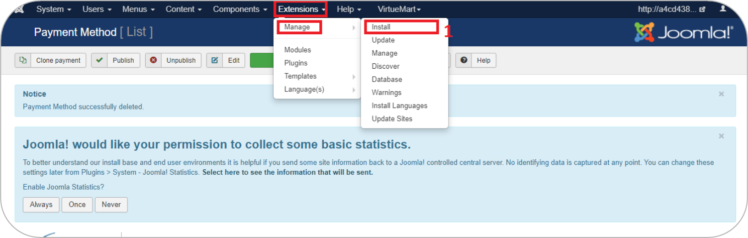The height and width of the screenshot is (238, 748).
Task: Open the System dropdown menu
Action: click(54, 9)
